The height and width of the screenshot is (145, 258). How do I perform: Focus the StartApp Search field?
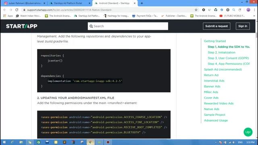point(128,26)
